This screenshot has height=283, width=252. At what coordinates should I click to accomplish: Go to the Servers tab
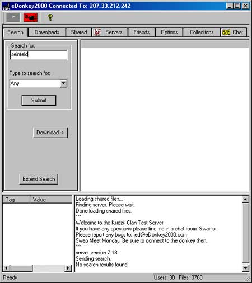click(110, 32)
